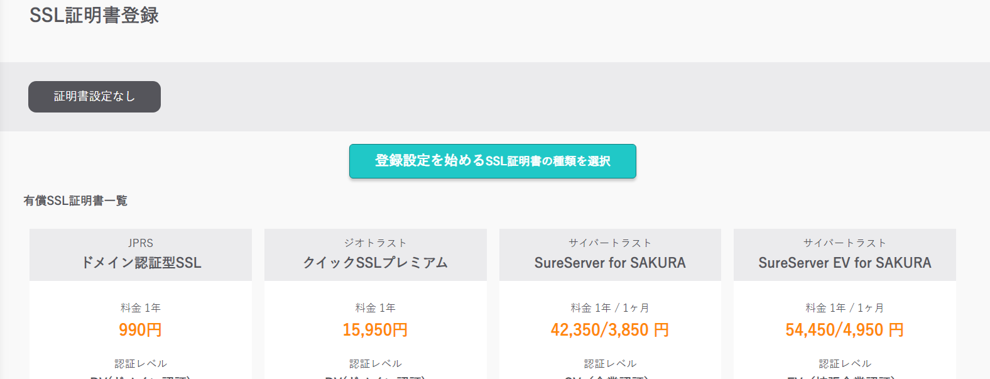The width and height of the screenshot is (990, 379).
Task: Click 認証レベル label under the 15,950円 price
Action: pyautogui.click(x=375, y=364)
